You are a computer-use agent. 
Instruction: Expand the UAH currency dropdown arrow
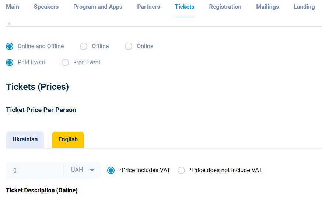point(92,170)
